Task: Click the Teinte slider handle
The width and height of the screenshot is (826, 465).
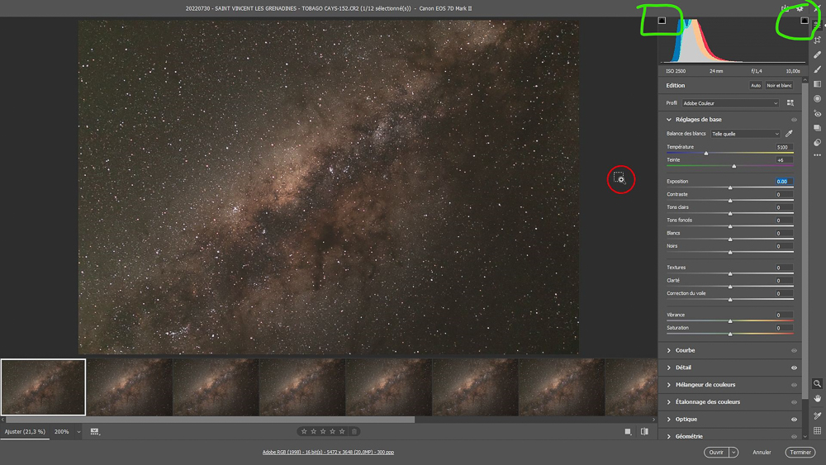Action: [733, 166]
